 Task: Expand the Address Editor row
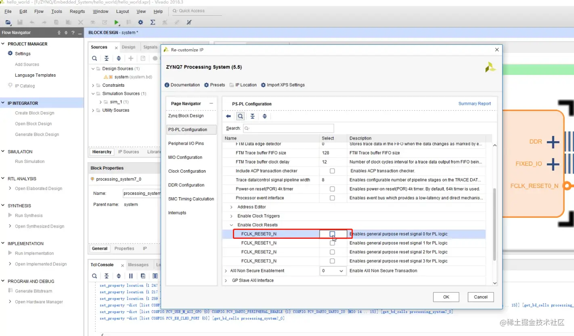coord(231,207)
